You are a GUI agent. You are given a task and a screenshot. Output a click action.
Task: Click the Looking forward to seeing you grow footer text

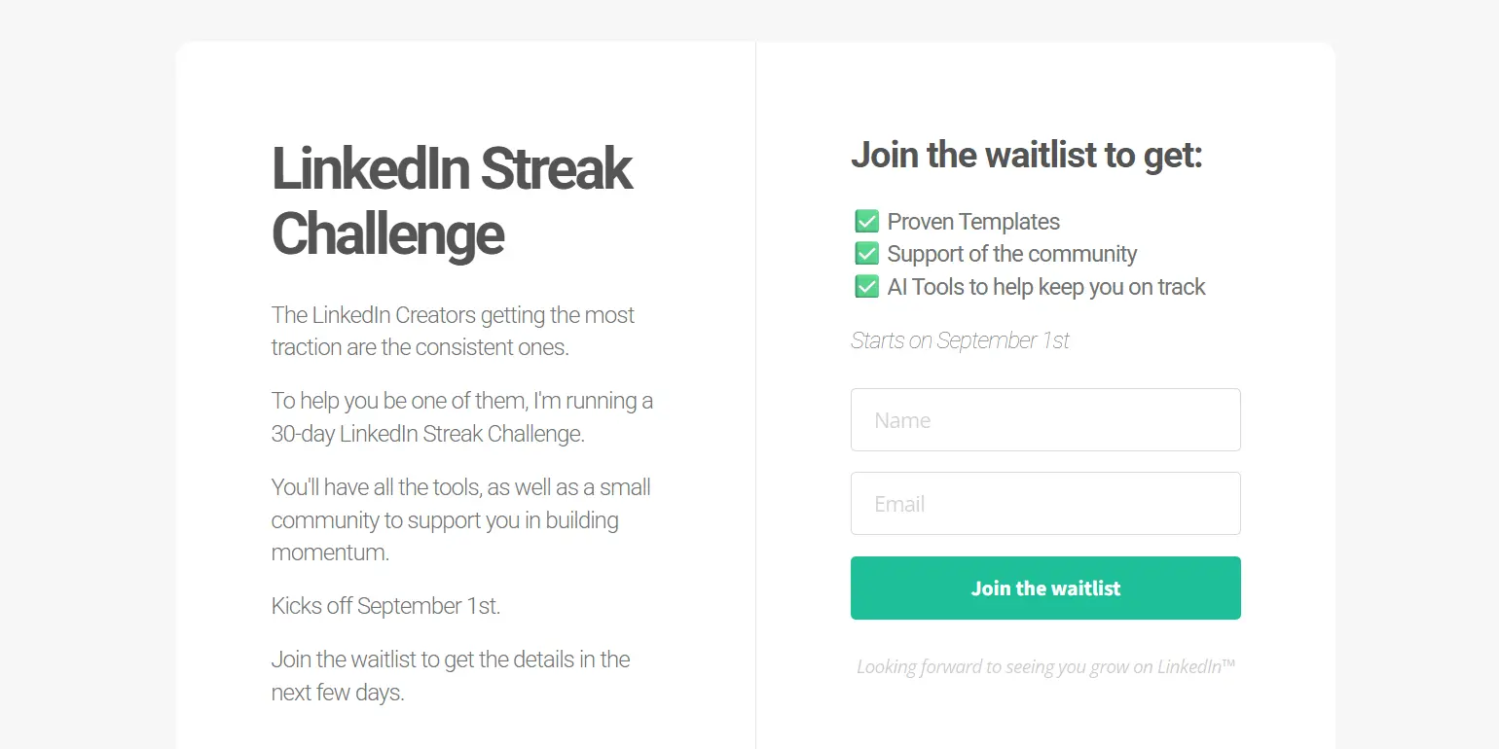coord(1045,667)
